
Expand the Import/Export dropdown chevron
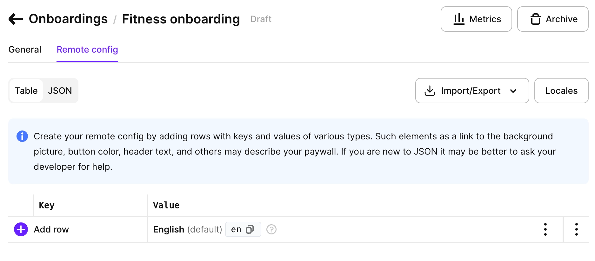513,91
